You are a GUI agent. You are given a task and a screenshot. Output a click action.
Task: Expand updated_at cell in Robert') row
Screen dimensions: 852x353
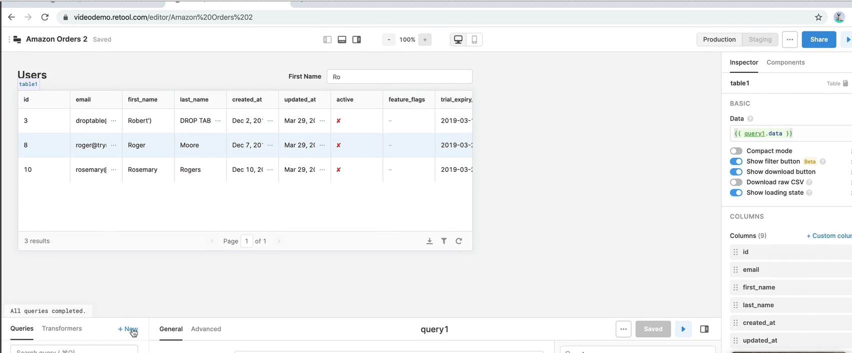[x=322, y=121]
